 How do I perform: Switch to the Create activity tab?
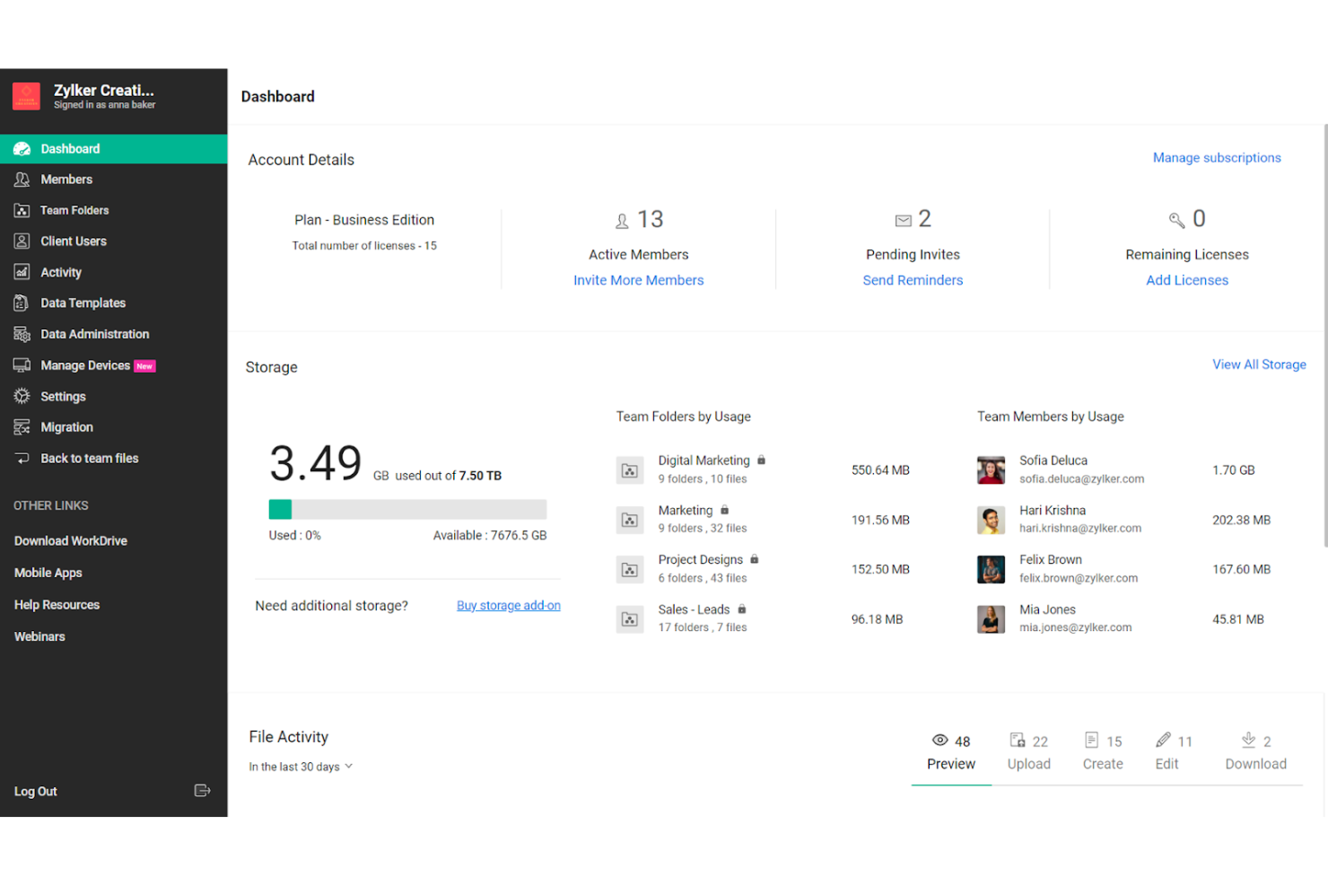tap(1103, 752)
